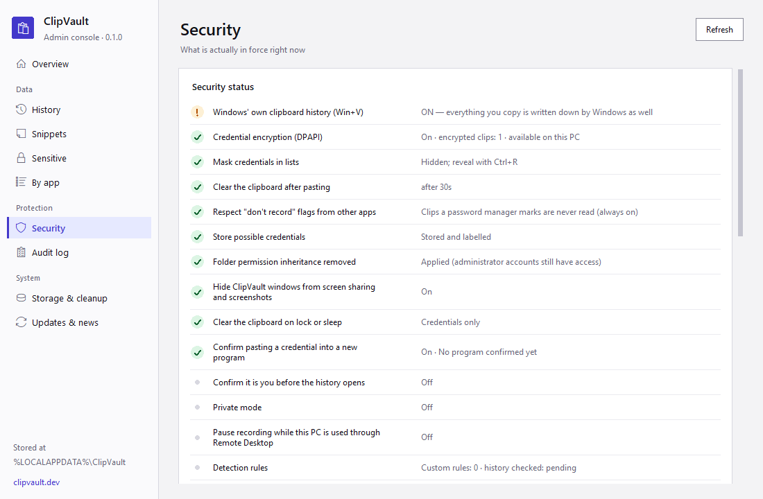Click the green check beside Folder permission inheritance removed

197,262
